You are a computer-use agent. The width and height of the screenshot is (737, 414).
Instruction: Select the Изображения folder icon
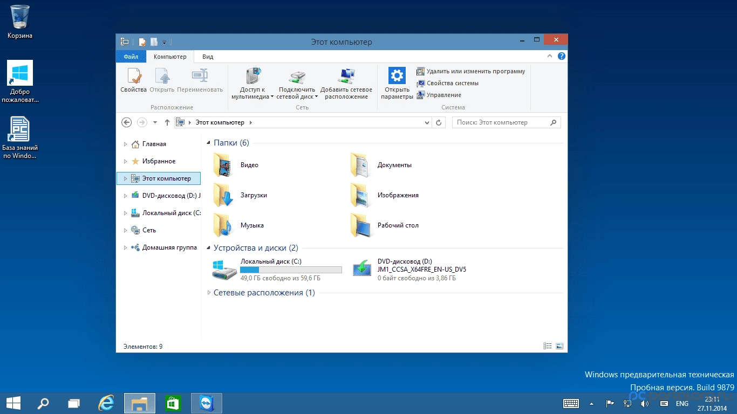(x=360, y=195)
